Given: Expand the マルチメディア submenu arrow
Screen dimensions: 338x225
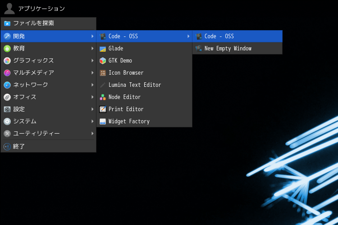Looking at the screenshot, I should point(92,73).
